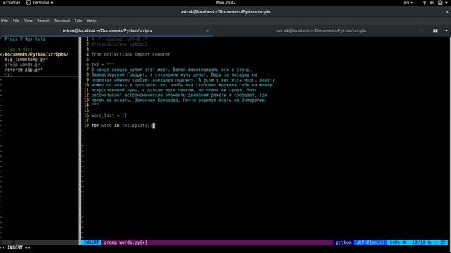
Task: Open the tab list dropdown arrow
Action: click(446, 31)
